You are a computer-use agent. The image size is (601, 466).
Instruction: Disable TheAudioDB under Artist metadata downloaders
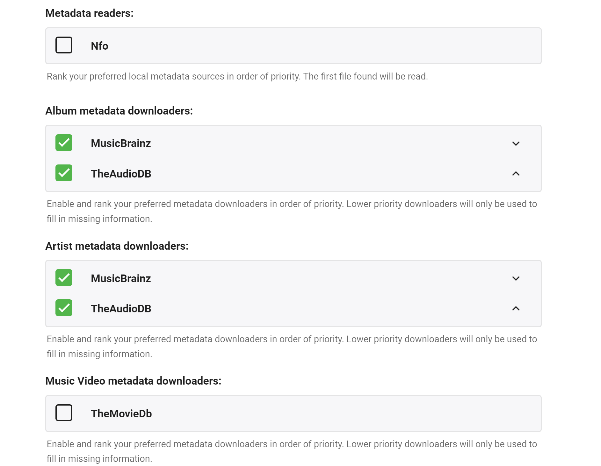pos(64,308)
